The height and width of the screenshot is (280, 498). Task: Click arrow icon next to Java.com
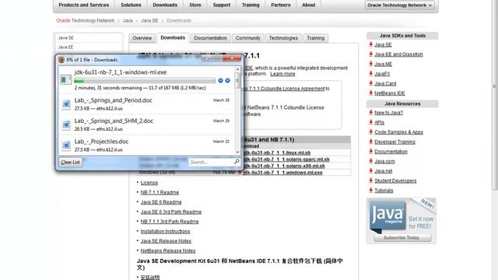370,161
